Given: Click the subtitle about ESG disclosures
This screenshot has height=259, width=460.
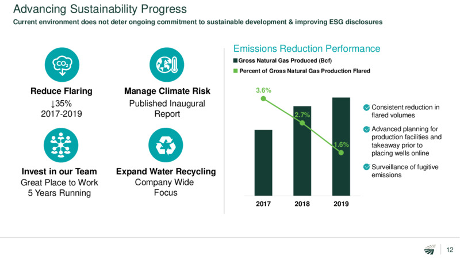Looking at the screenshot, I should [198, 22].
